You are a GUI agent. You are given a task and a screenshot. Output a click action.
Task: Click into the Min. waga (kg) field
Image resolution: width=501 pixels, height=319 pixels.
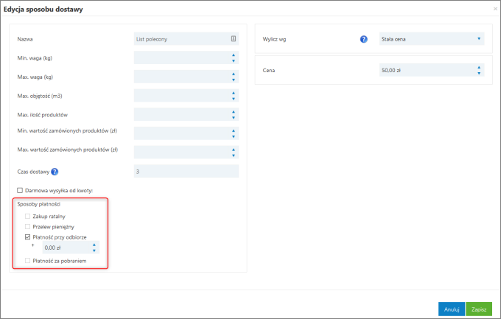tap(186, 58)
